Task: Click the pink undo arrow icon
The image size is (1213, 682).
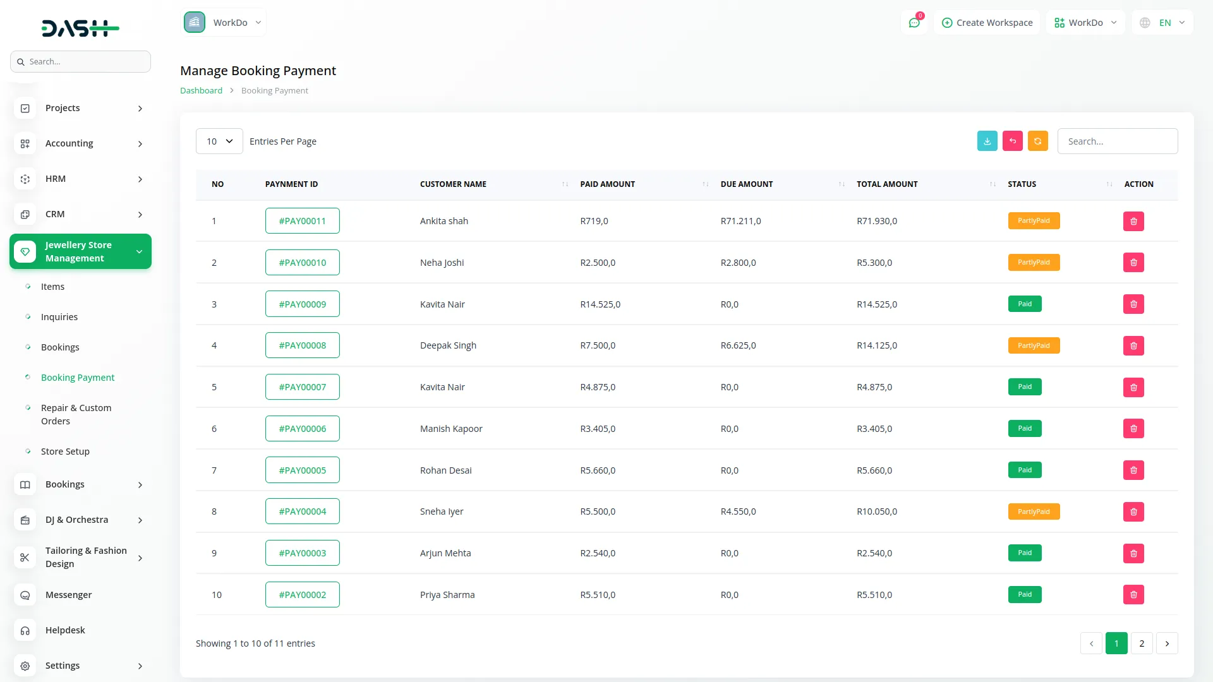Action: [1012, 141]
